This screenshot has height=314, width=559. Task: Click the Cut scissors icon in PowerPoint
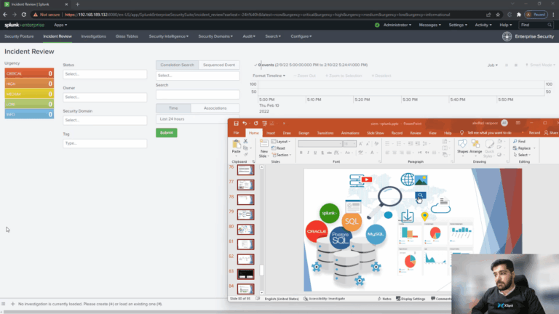245,141
